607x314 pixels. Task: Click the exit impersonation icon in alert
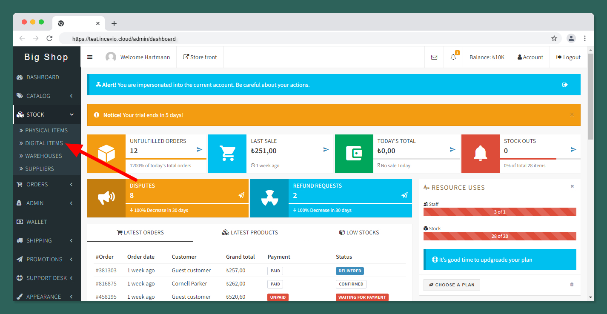click(565, 85)
